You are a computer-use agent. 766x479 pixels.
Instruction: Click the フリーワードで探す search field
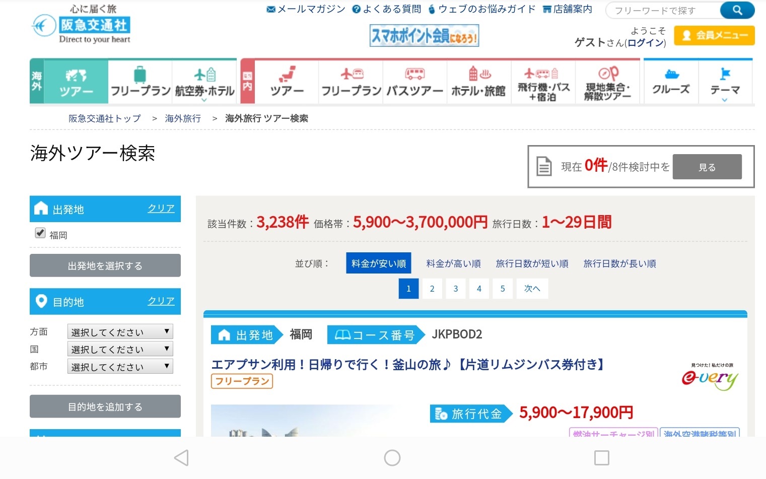click(x=662, y=10)
